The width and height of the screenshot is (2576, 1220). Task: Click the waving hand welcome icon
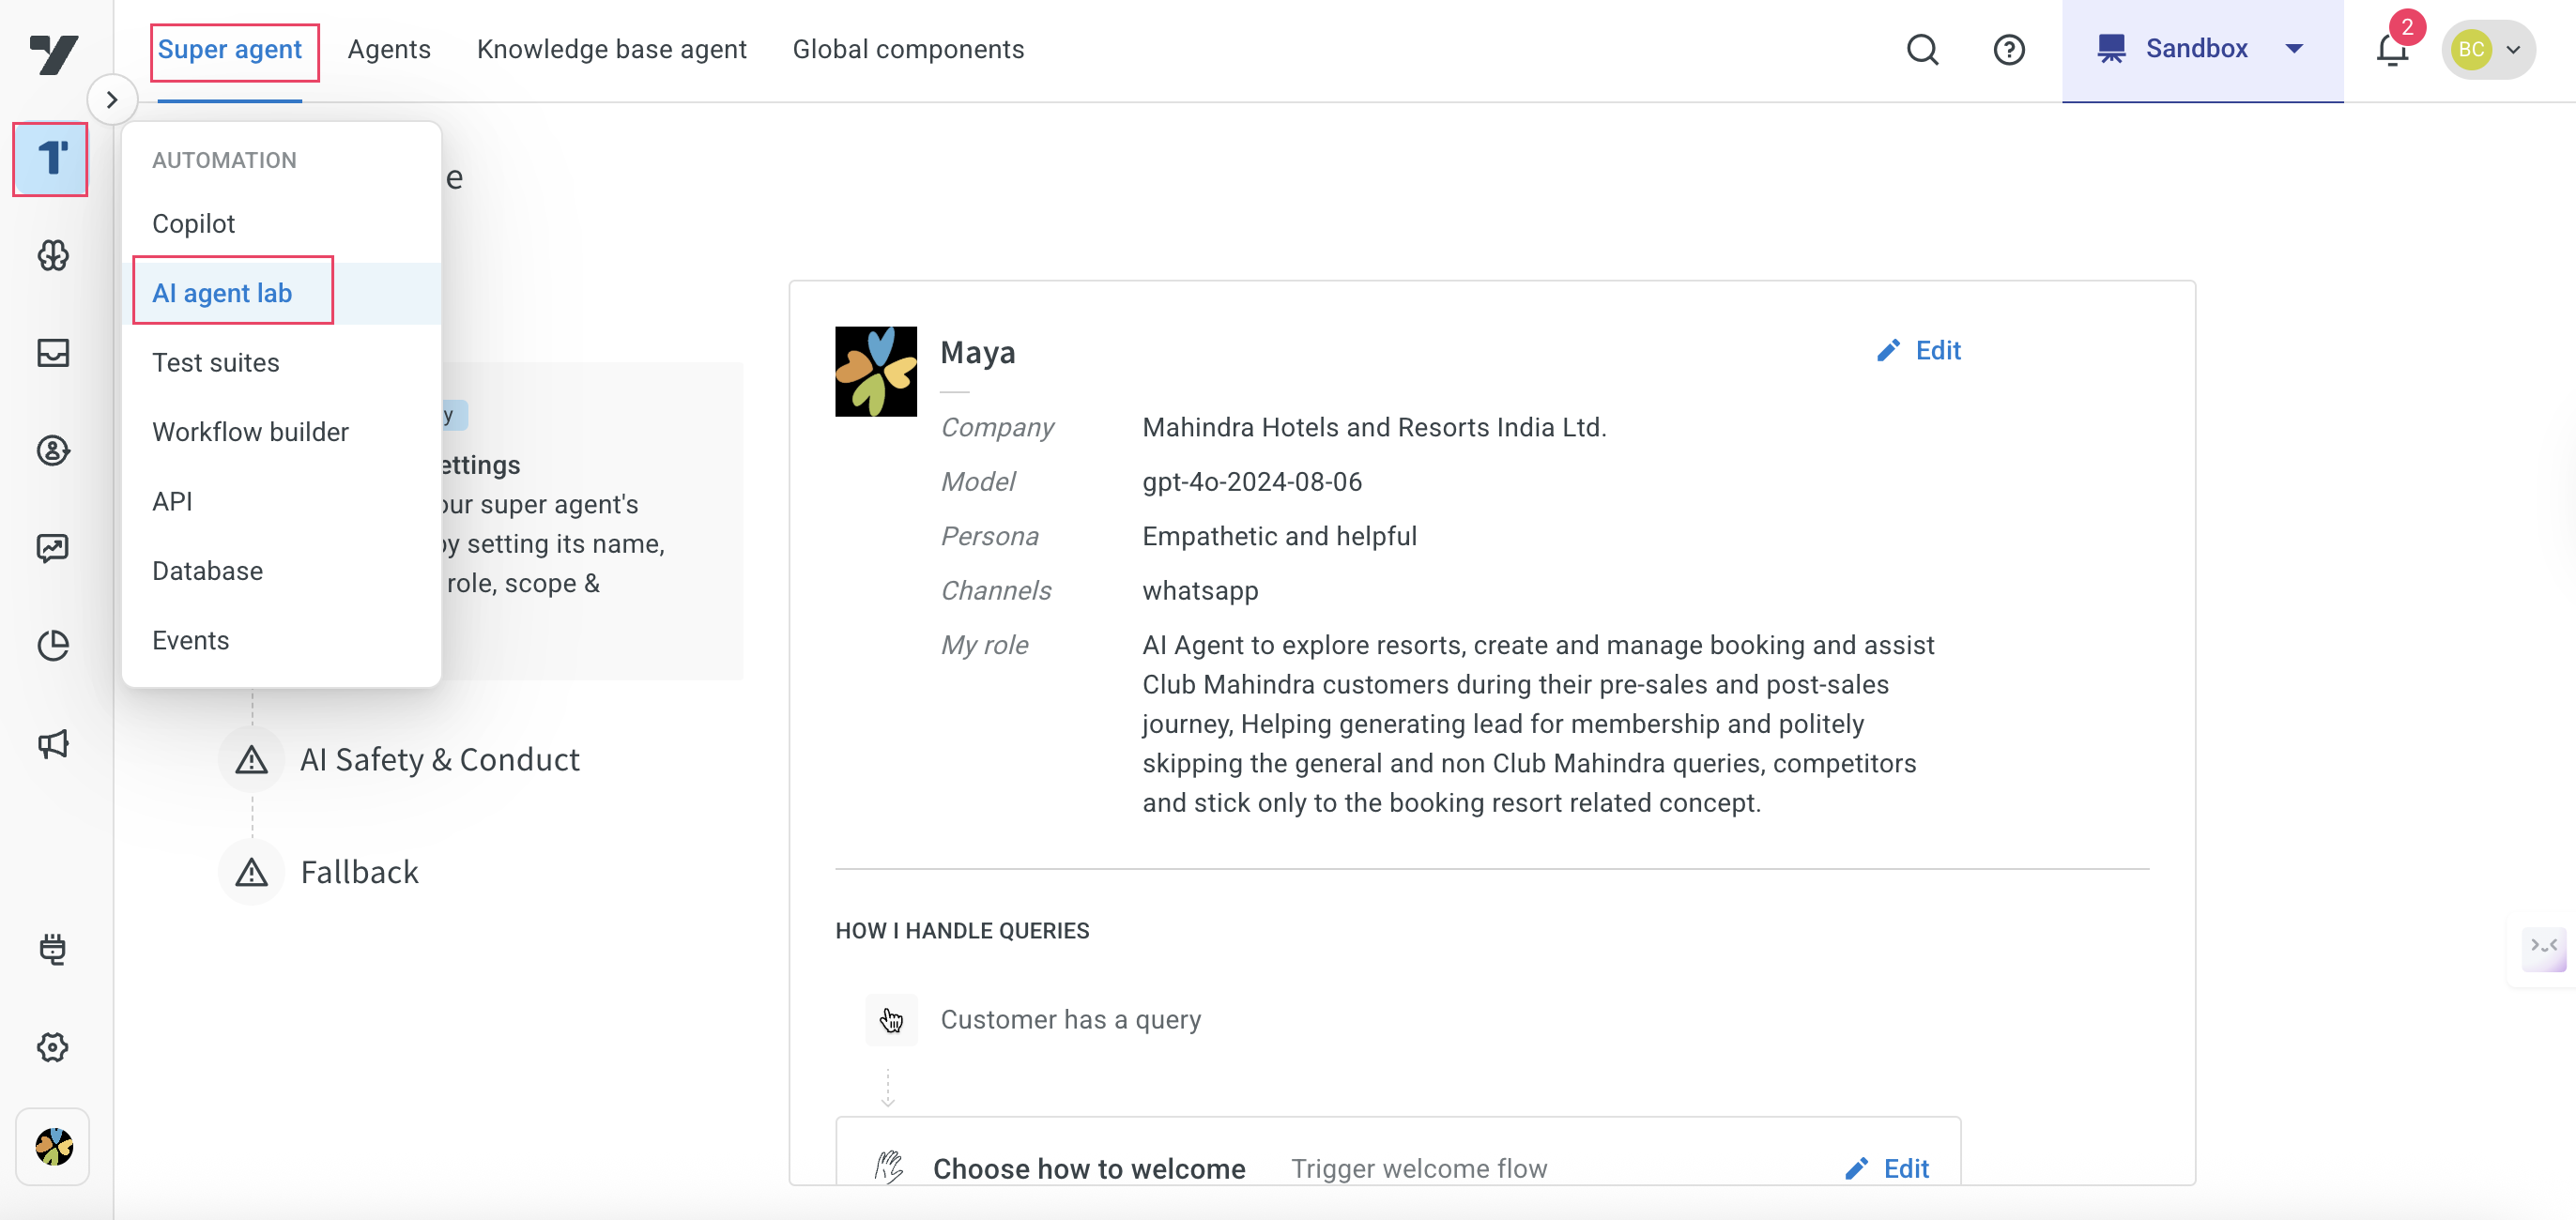click(x=888, y=1166)
